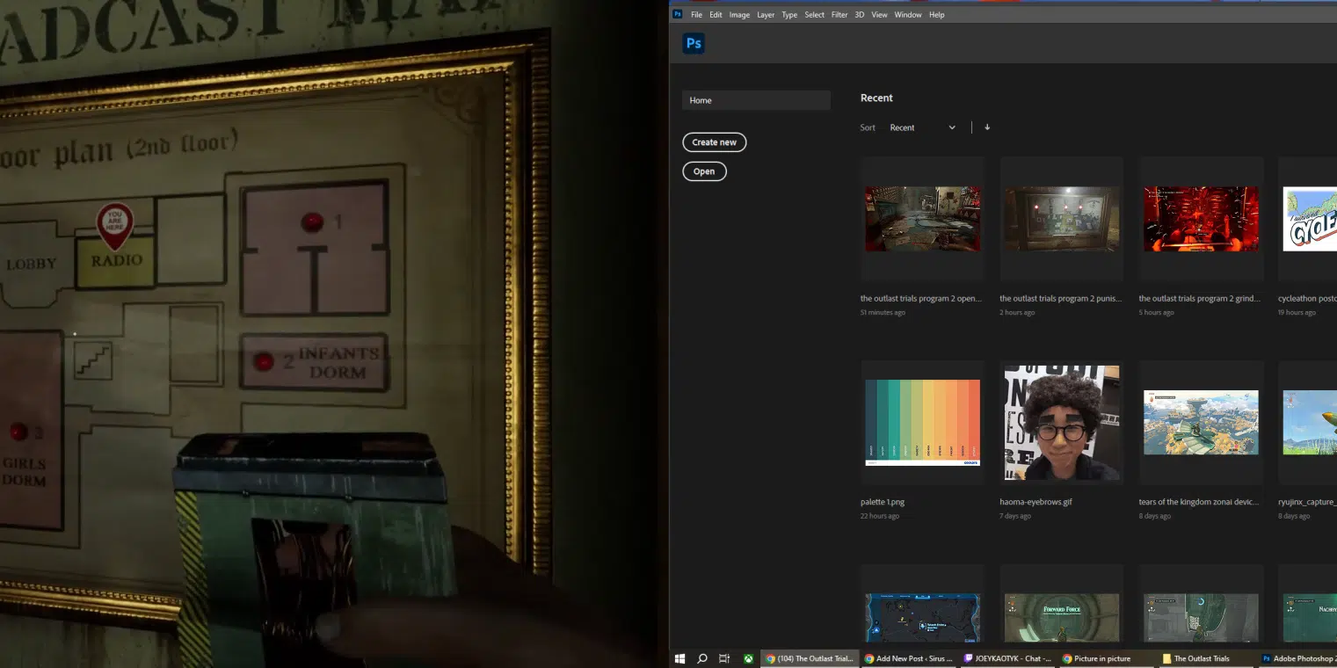Open the Type menu
Screen dimensions: 1337x668
(789, 15)
